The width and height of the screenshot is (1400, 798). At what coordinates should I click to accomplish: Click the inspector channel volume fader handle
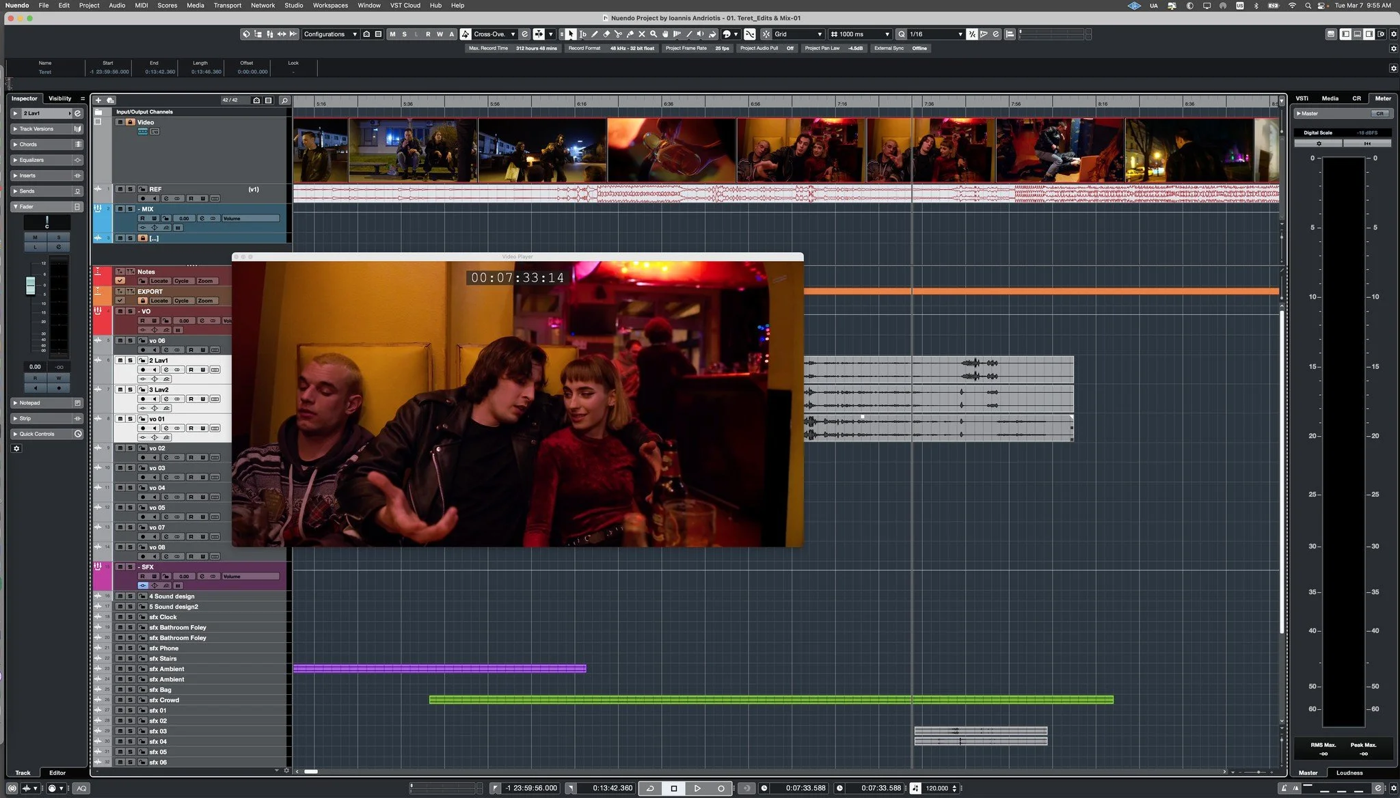pyautogui.click(x=30, y=286)
